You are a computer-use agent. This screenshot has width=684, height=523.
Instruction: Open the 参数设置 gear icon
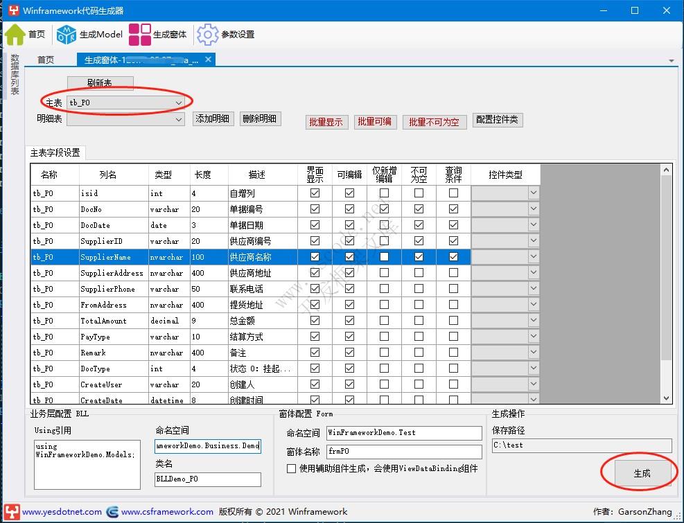207,33
